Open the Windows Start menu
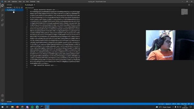 click(x=2, y=107)
